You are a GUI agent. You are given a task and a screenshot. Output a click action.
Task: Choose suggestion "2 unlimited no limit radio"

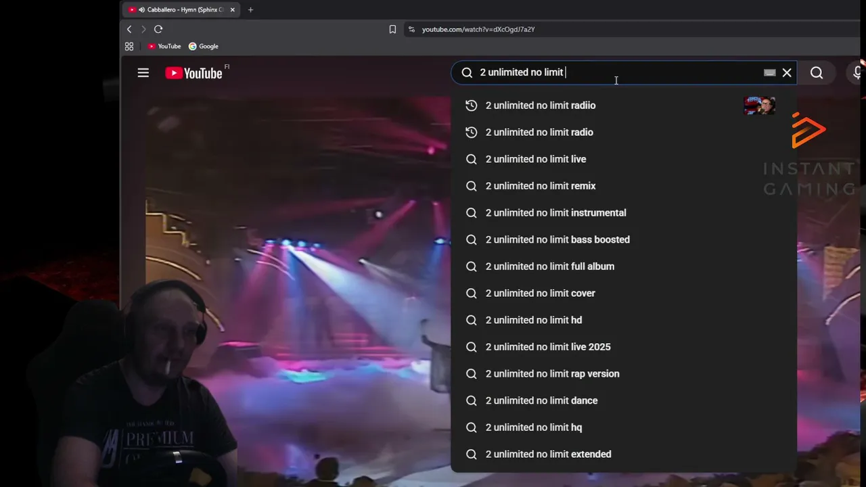(x=624, y=133)
